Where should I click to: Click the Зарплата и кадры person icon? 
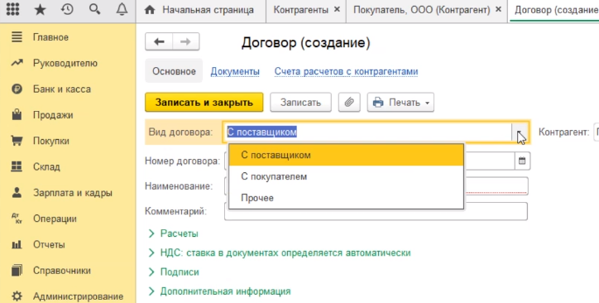17,192
